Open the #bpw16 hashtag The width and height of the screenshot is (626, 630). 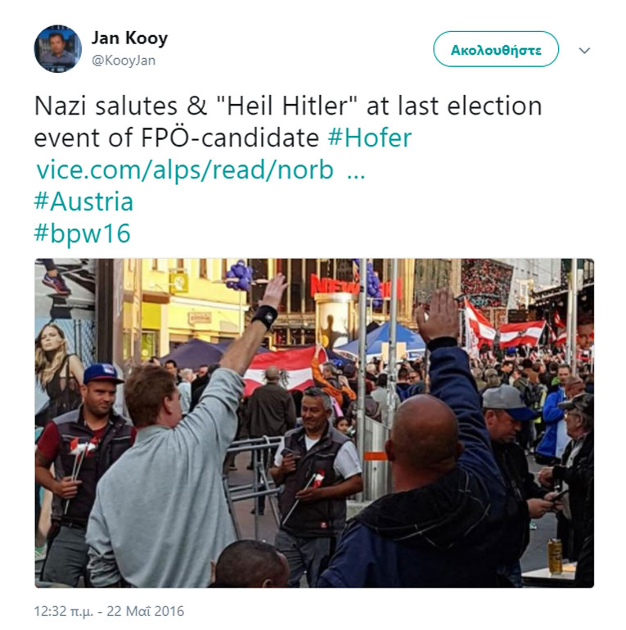[x=83, y=233]
